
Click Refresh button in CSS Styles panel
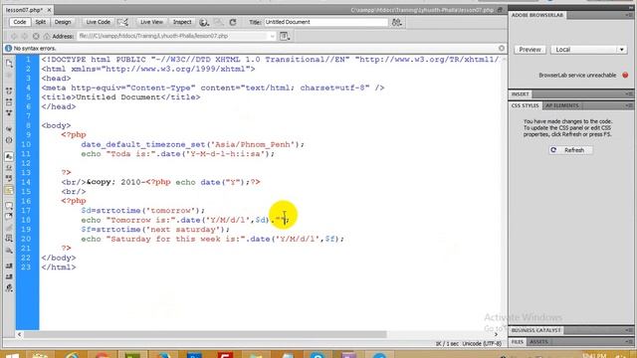(x=570, y=150)
